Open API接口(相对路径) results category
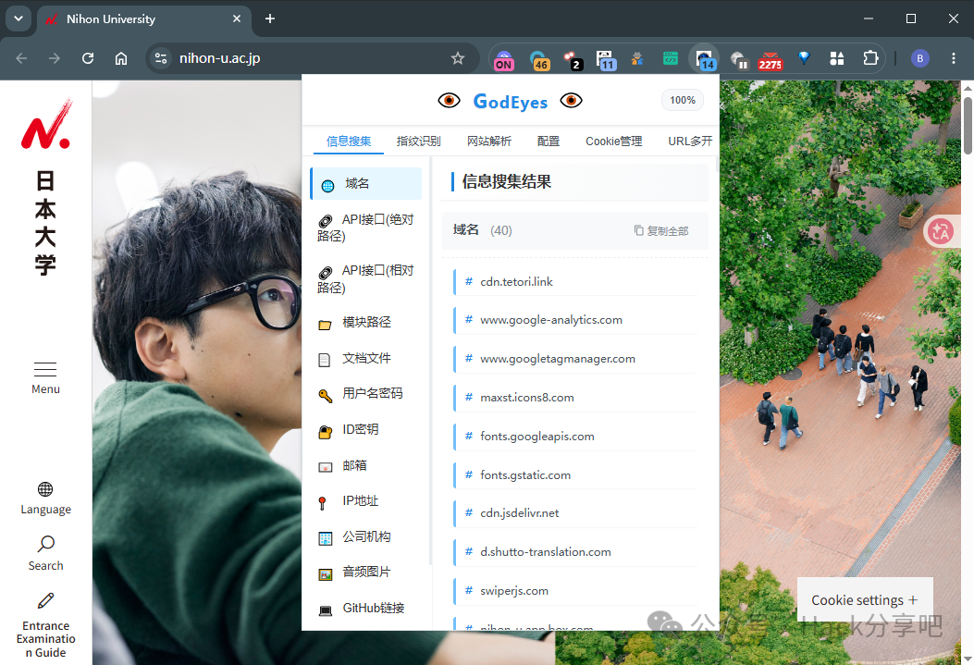 (366, 278)
